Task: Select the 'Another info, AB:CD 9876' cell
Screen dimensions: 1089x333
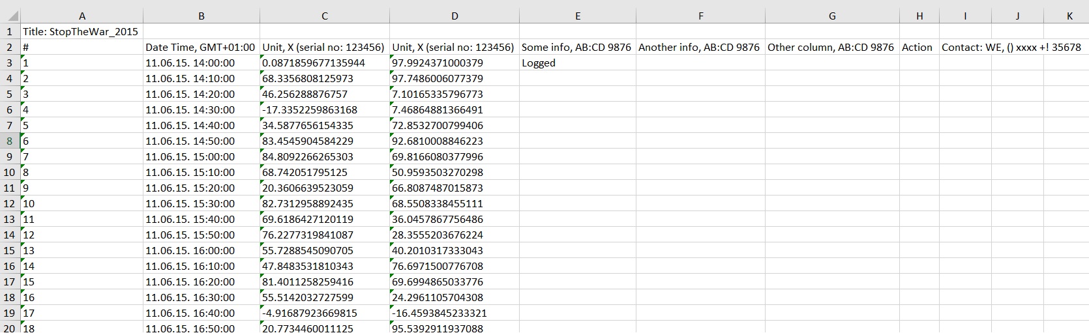Action: click(x=700, y=47)
